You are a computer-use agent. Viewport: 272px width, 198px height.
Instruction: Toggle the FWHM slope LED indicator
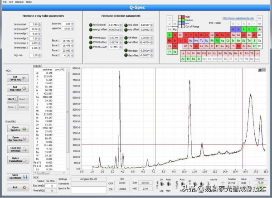tap(91, 38)
